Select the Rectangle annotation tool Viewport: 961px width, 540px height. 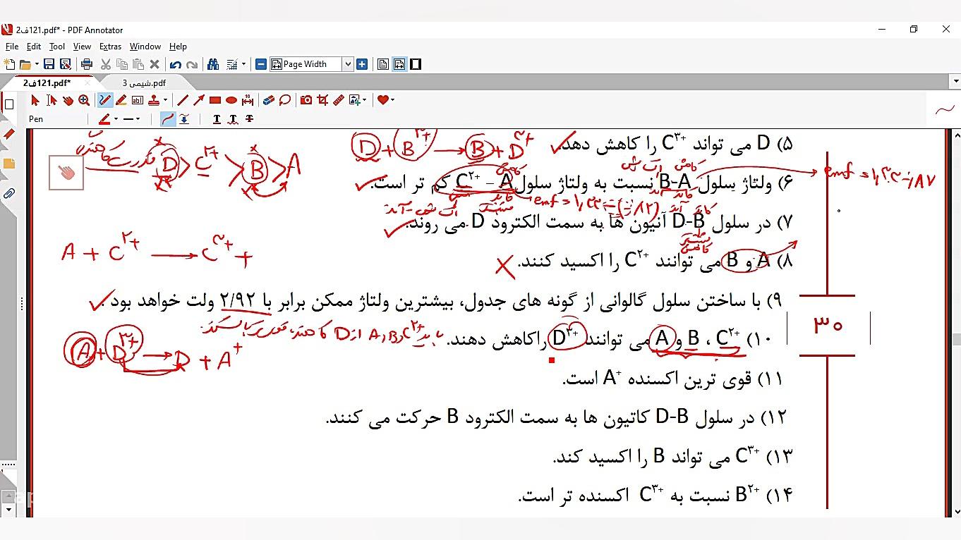tap(214, 99)
